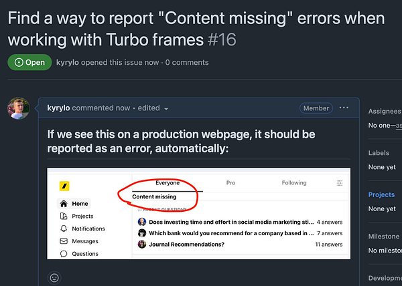
Task: Click the Projects icon in the screenshot sidebar
Action: (64, 217)
